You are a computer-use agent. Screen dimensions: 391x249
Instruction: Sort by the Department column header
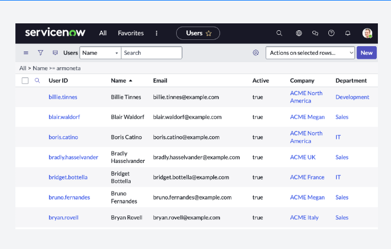[x=351, y=80]
